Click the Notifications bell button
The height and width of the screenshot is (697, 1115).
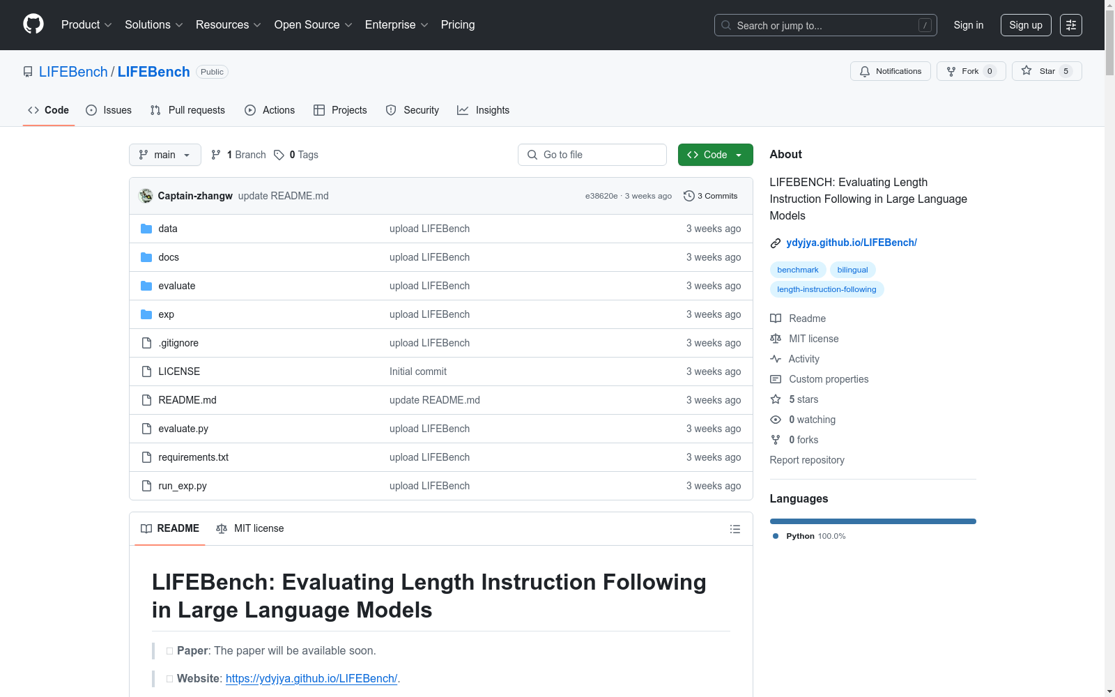tap(890, 71)
